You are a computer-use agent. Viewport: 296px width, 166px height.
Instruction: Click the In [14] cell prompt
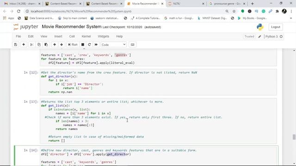31,150
